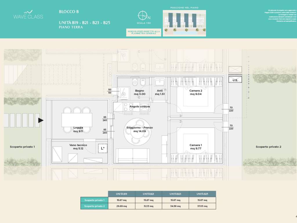Click the Loggia dining table
Screen dimensions: 297x223
[x=77, y=120]
